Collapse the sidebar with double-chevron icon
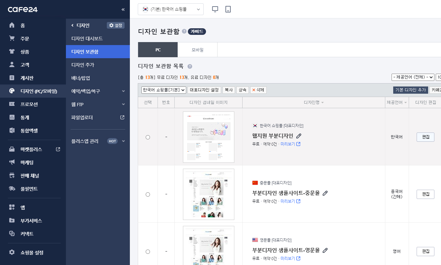The image size is (441, 265). coord(123,10)
